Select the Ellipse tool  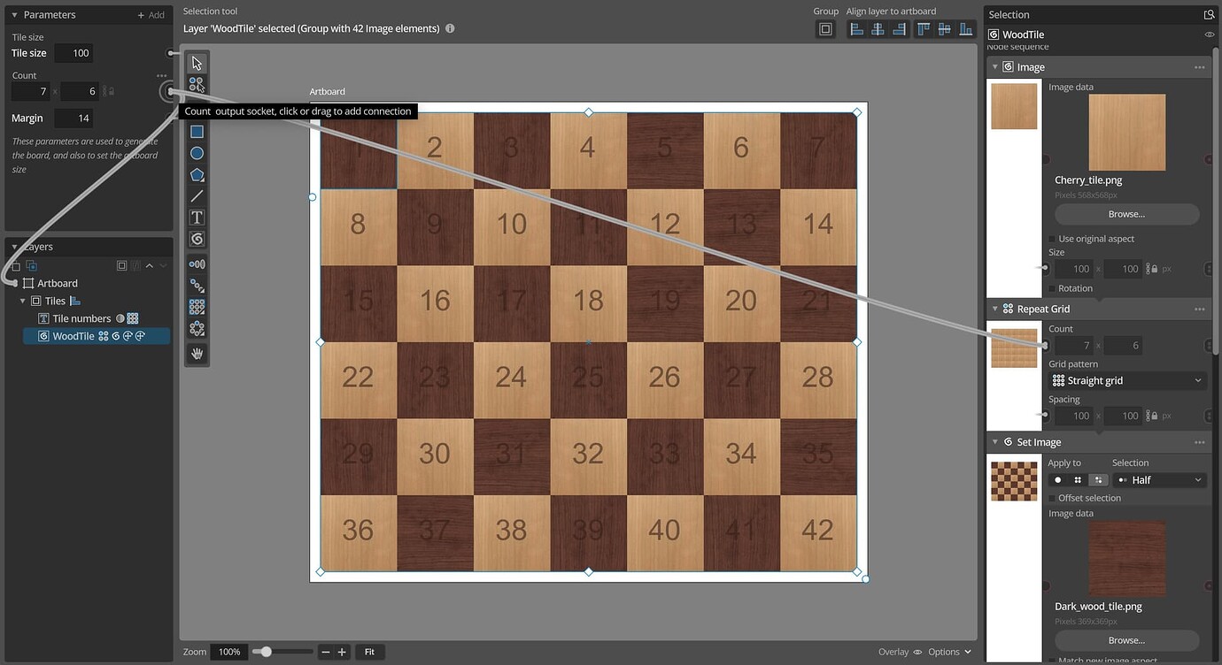[196, 152]
